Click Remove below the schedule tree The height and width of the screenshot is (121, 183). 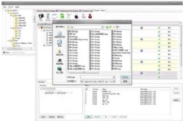pyautogui.click(x=52, y=117)
